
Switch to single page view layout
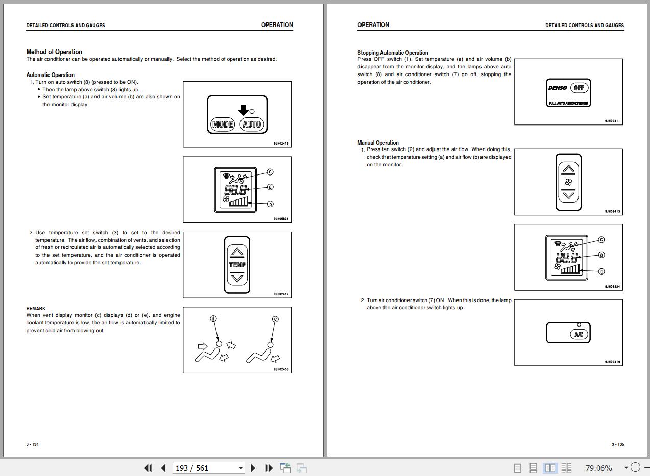517,468
